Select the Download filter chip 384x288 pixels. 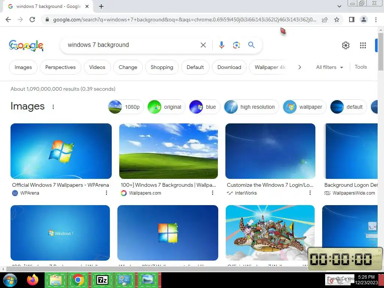click(x=229, y=67)
